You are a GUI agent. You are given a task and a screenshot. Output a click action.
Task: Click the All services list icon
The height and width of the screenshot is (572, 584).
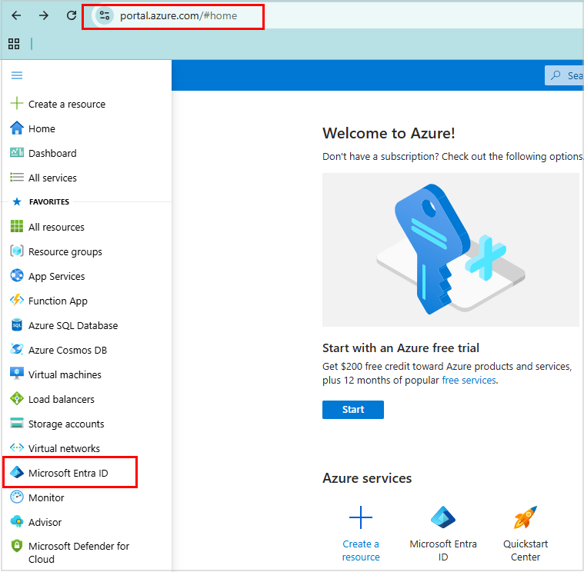pyautogui.click(x=17, y=177)
